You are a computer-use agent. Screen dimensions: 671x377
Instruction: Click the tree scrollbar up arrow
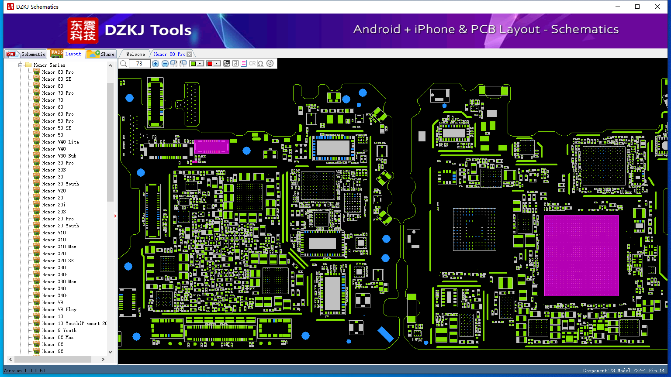(x=110, y=65)
